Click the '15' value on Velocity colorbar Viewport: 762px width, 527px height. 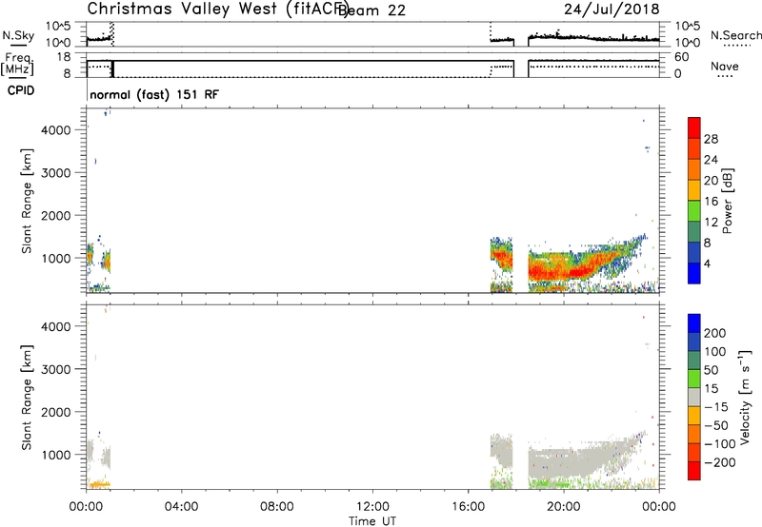click(x=711, y=388)
